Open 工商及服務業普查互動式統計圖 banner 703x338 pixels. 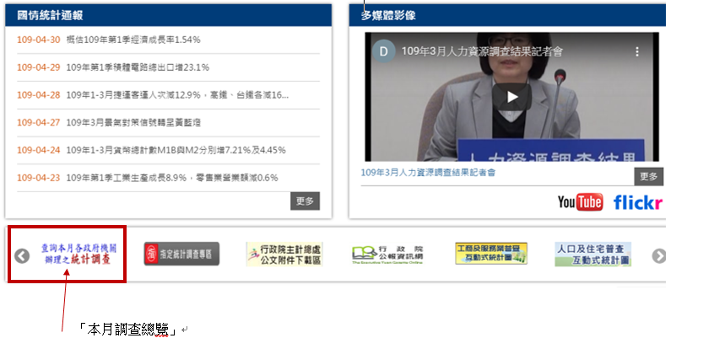point(491,254)
